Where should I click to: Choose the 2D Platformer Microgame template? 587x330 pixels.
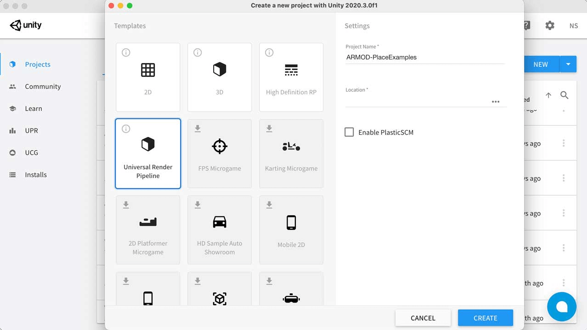[148, 230]
